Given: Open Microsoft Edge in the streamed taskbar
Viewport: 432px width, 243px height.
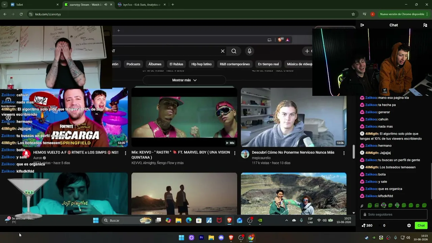Looking at the screenshot, I should (x=189, y=220).
